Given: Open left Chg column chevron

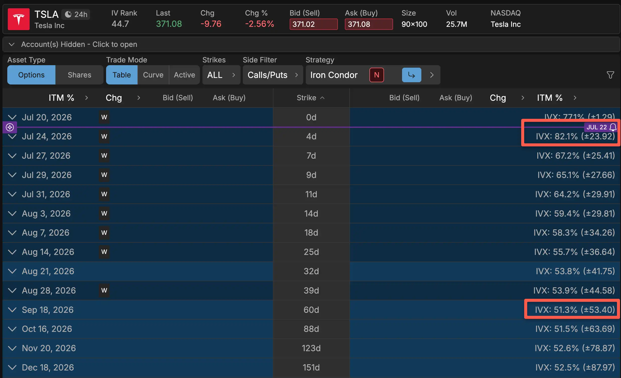Looking at the screenshot, I should pos(138,98).
